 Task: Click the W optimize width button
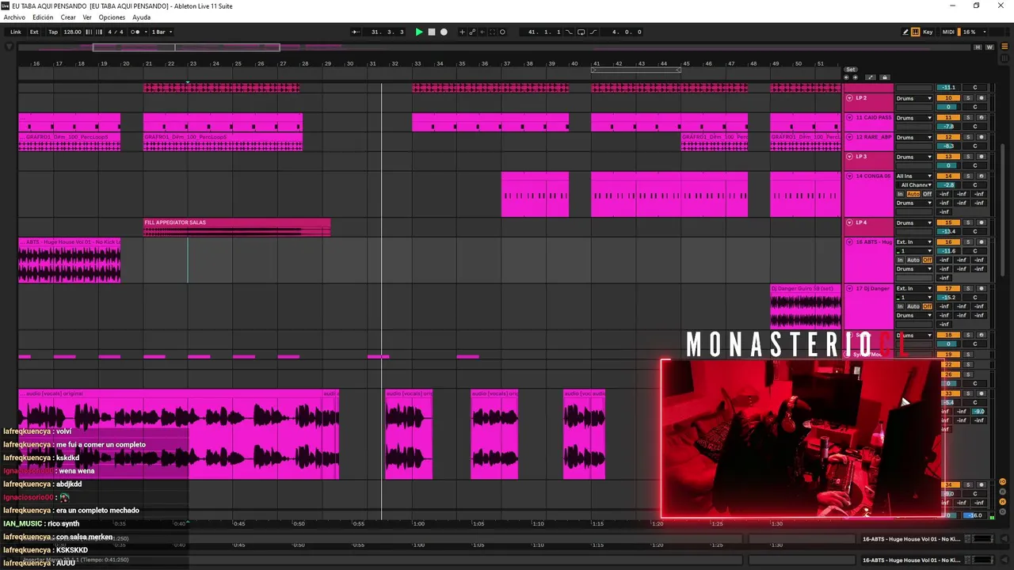tap(989, 47)
